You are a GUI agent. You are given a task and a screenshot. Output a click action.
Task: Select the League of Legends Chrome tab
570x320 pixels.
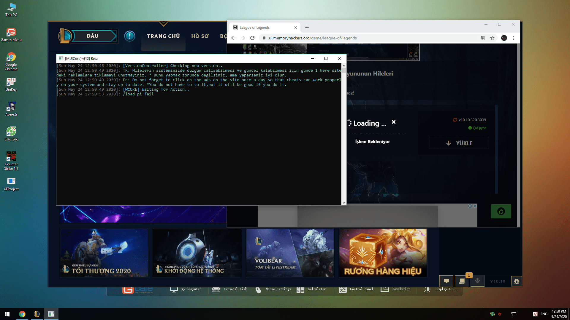click(x=265, y=28)
